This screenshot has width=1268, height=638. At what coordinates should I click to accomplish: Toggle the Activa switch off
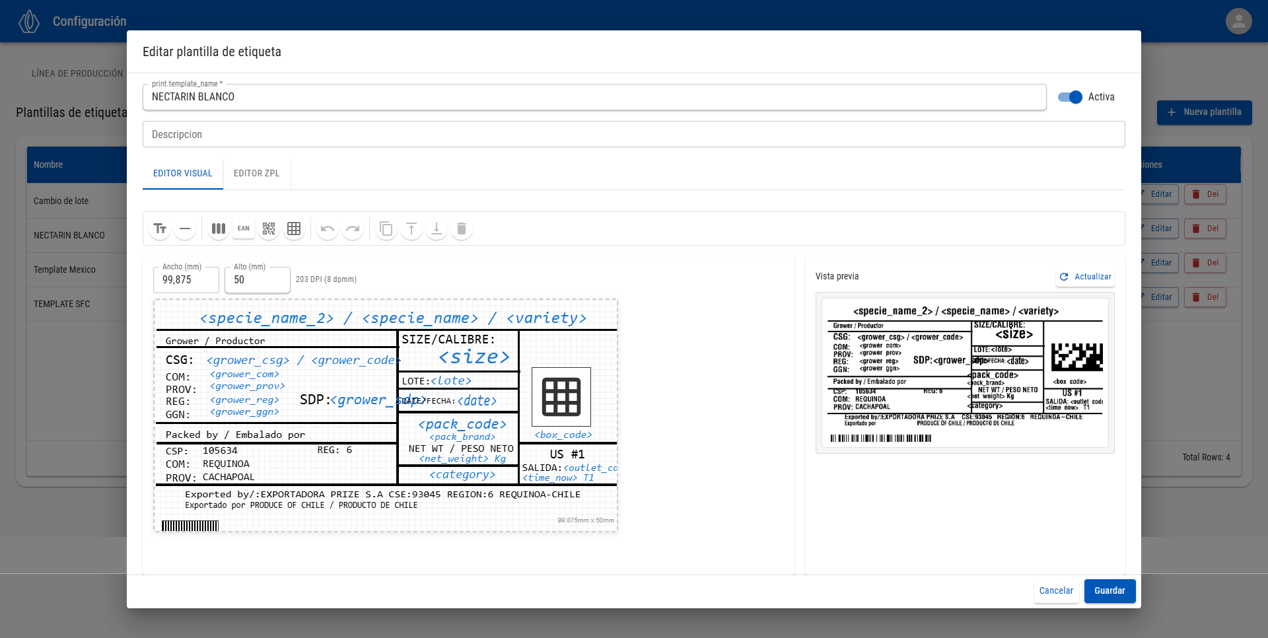point(1070,97)
